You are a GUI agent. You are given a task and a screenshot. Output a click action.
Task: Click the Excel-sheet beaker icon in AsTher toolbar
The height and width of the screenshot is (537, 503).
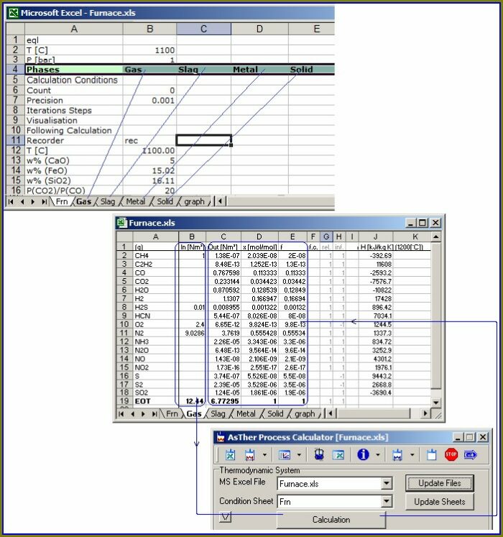[x=231, y=455]
